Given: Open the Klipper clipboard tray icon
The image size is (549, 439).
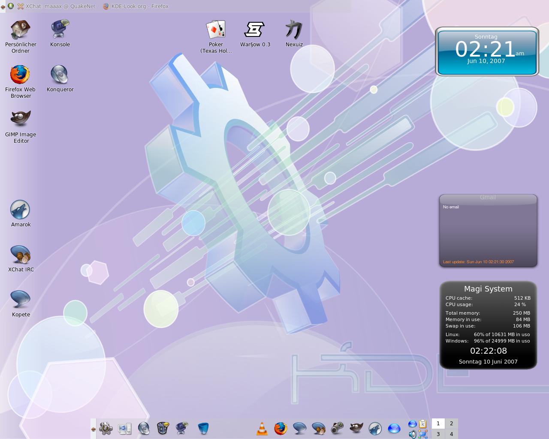Looking at the screenshot, I should coord(423,424).
